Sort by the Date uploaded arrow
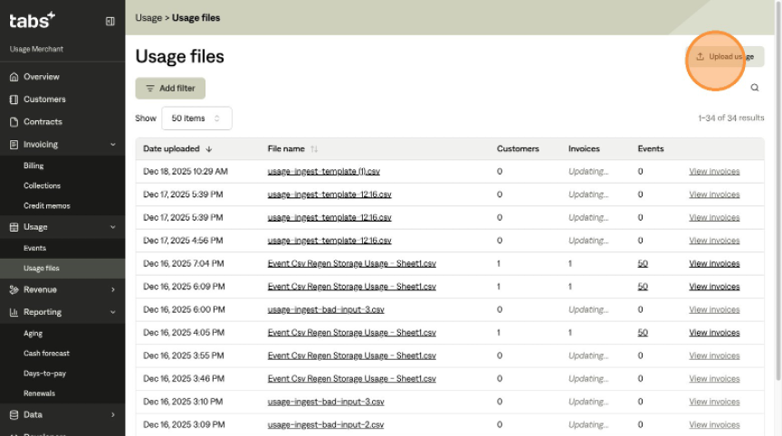This screenshot has width=782, height=436. point(209,148)
